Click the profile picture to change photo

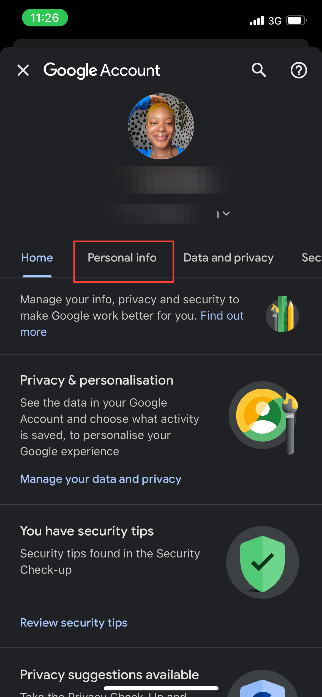pos(161,126)
